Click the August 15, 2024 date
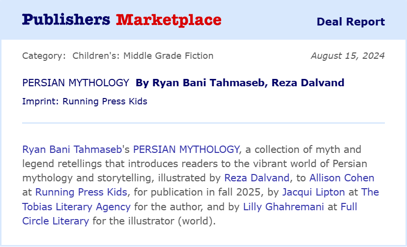The image size is (407, 247). point(348,56)
